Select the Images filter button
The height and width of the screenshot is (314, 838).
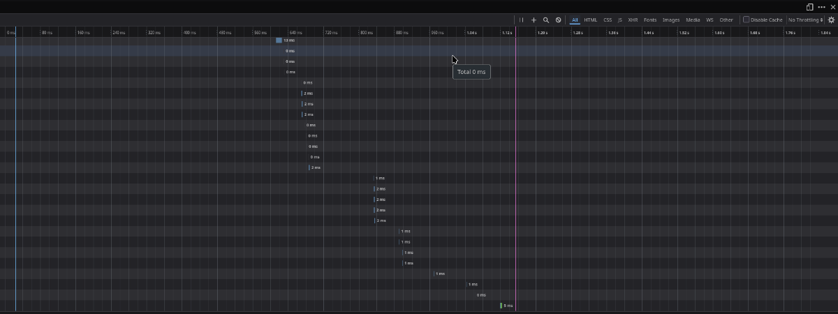click(x=671, y=20)
